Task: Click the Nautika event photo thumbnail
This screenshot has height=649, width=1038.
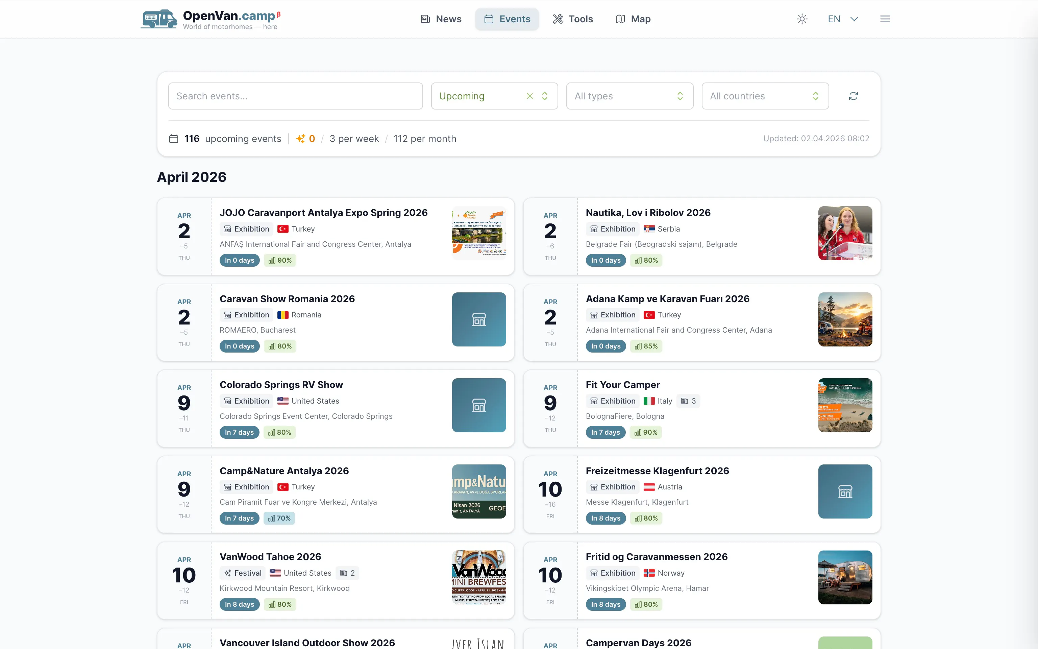Action: tap(845, 233)
